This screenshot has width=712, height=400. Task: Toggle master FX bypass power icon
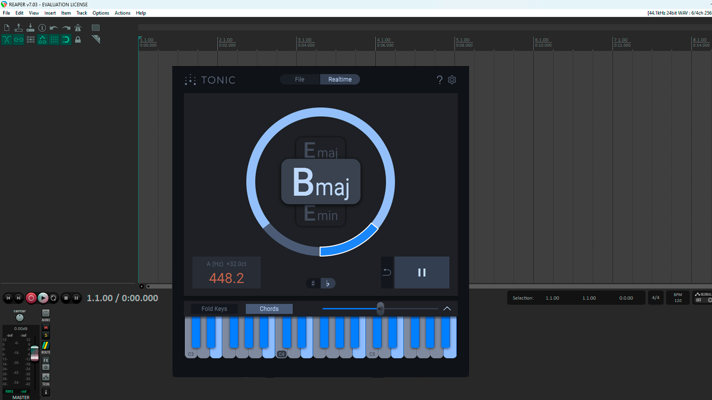coord(46,367)
